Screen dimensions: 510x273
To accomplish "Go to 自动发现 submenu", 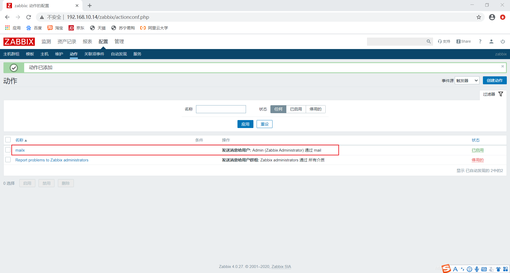I will point(119,54).
